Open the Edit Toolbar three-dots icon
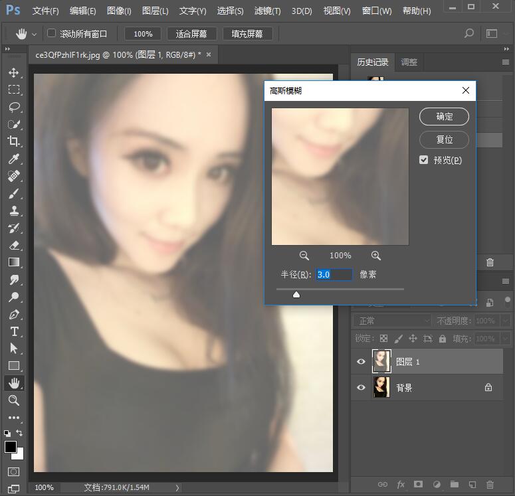The image size is (515, 496). (14, 418)
